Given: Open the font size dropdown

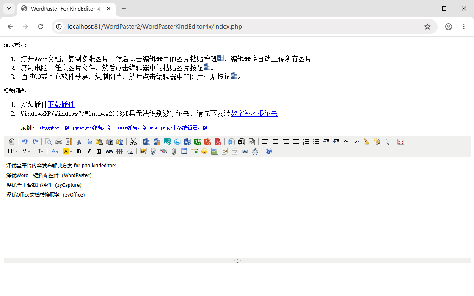Looking at the screenshot, I should click(39, 151).
